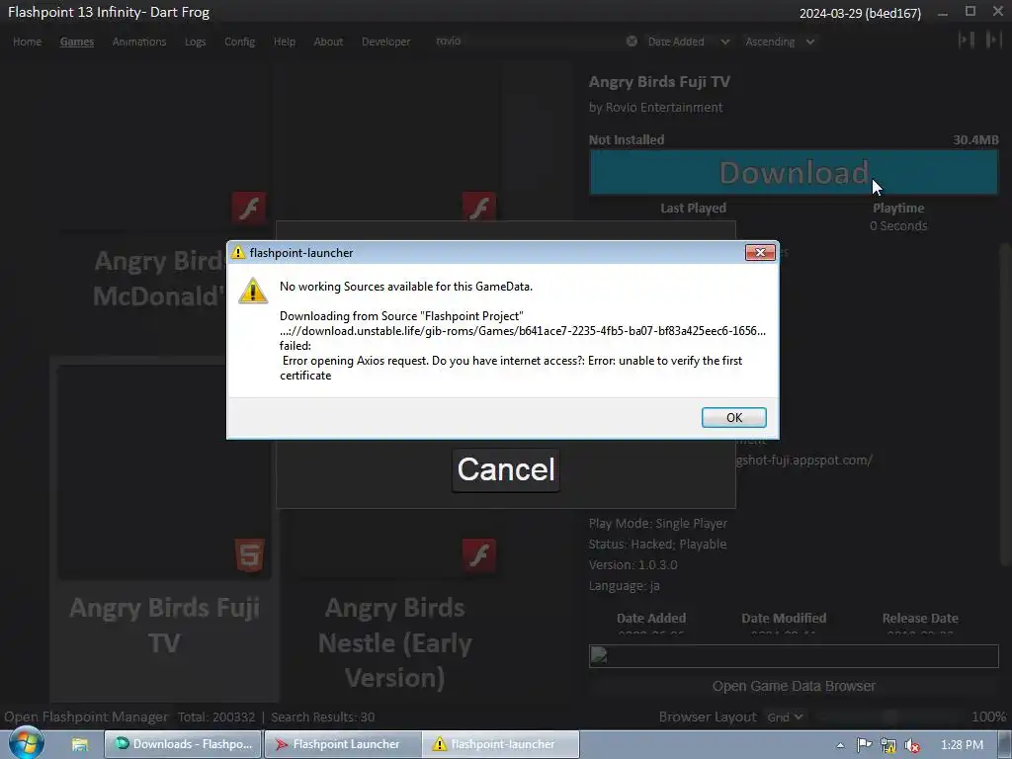Viewport: 1012px width, 759px height.
Task: Clear the search with the X icon
Action: click(632, 42)
